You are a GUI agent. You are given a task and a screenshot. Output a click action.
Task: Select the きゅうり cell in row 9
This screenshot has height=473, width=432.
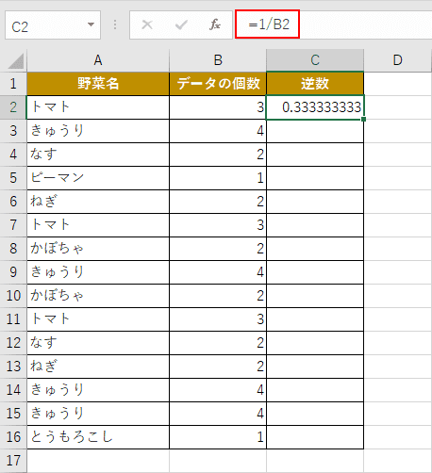[x=98, y=272]
